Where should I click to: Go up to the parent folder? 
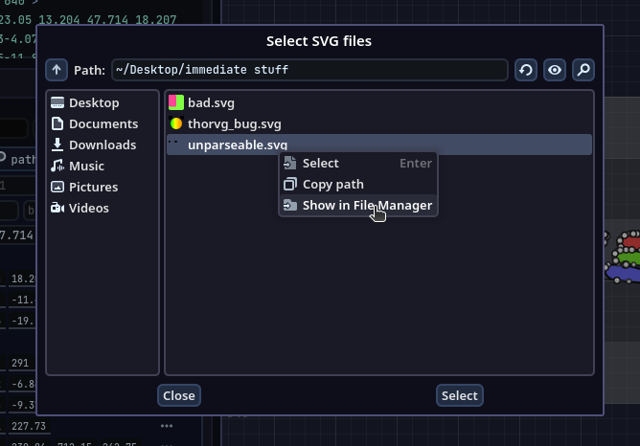click(57, 70)
